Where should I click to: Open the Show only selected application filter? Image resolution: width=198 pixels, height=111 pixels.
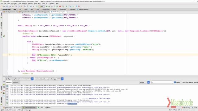tap(190, 82)
